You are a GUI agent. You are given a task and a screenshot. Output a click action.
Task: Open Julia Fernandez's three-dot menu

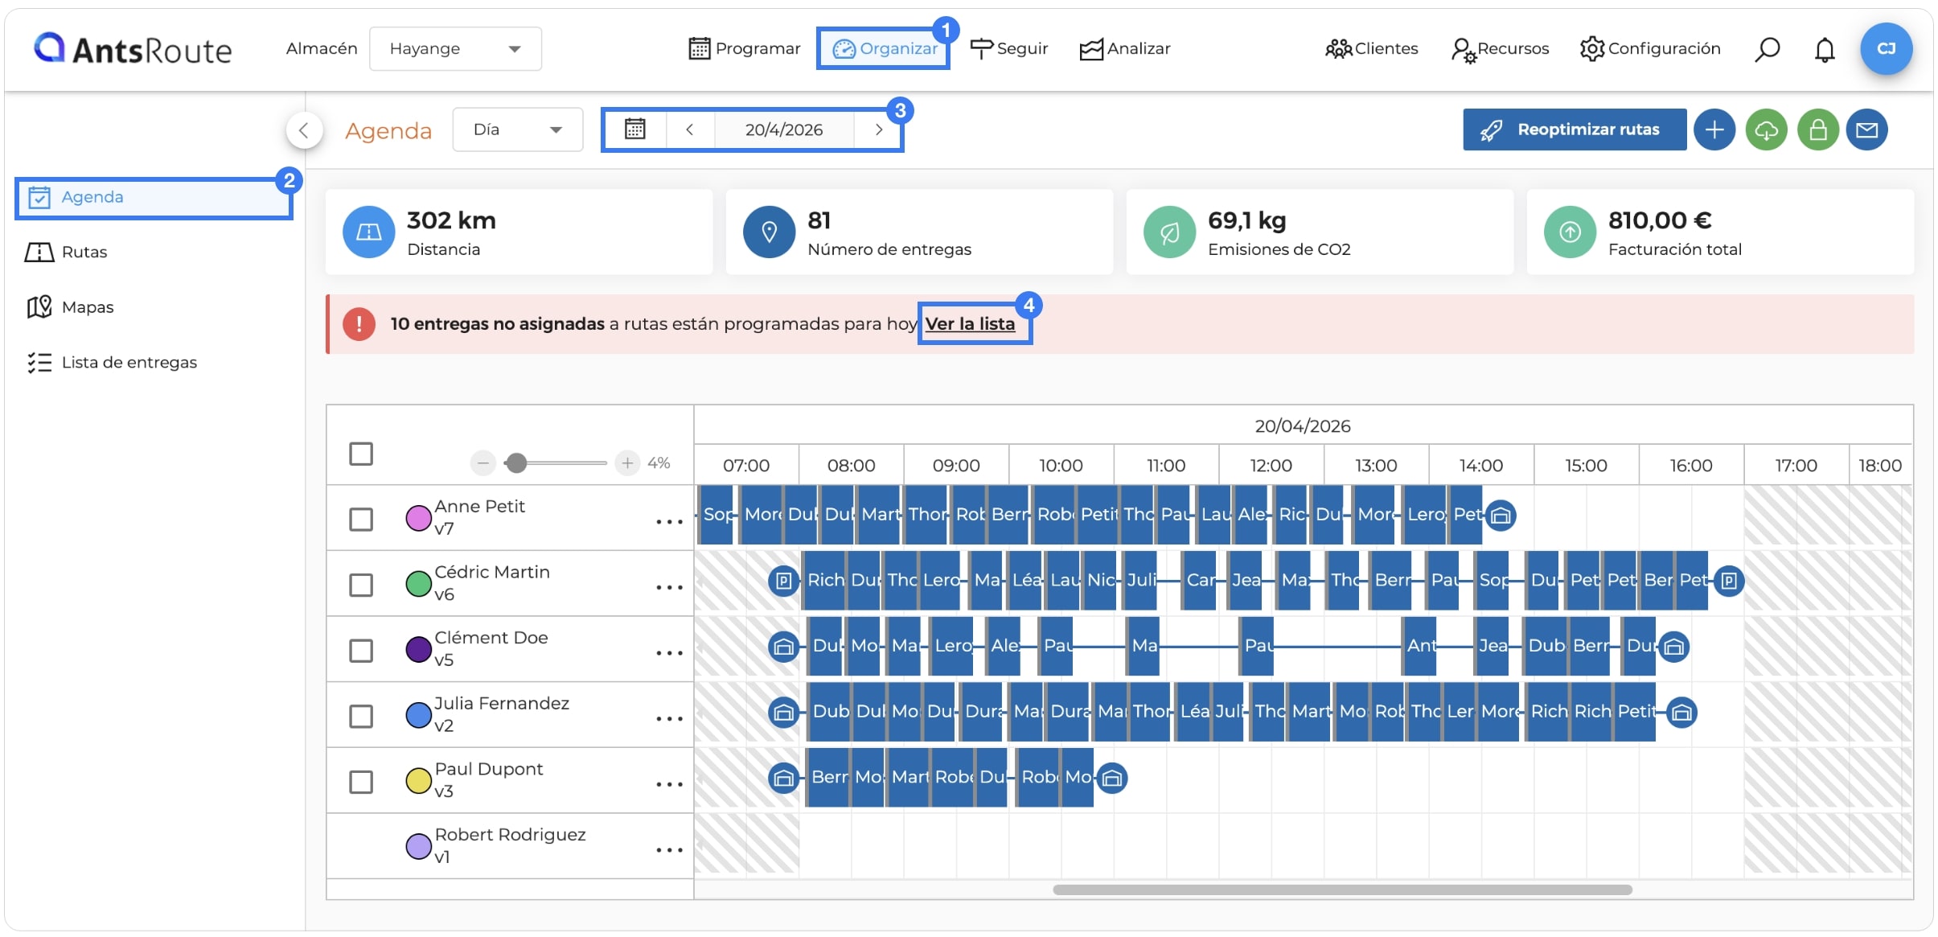[x=669, y=719]
